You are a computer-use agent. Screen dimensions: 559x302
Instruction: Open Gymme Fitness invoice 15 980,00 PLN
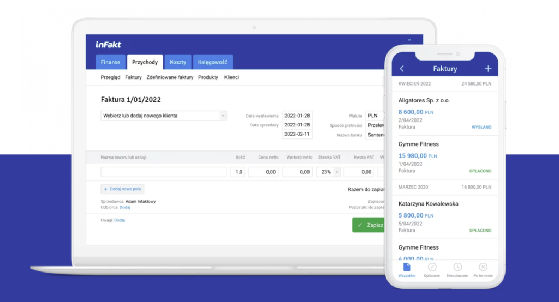point(444,158)
